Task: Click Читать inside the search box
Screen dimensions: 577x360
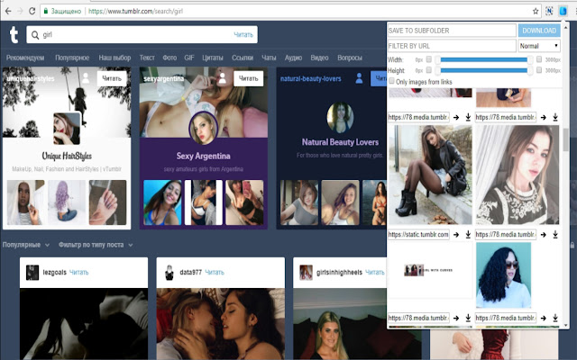Action: click(x=243, y=35)
